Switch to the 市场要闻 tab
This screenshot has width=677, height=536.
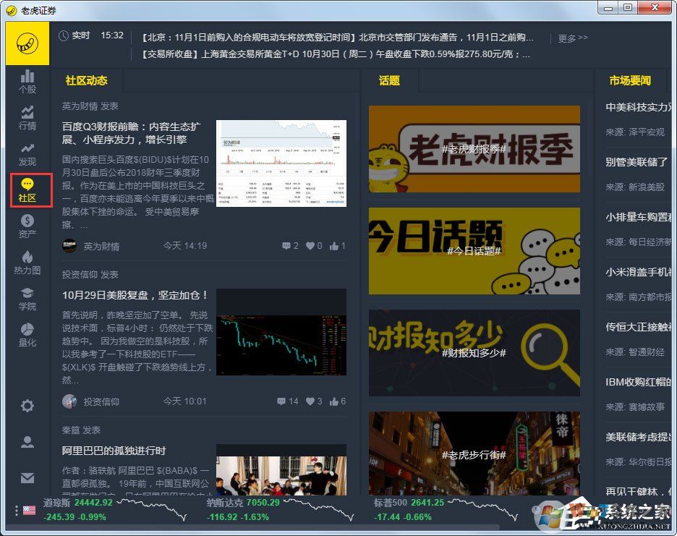tap(630, 81)
